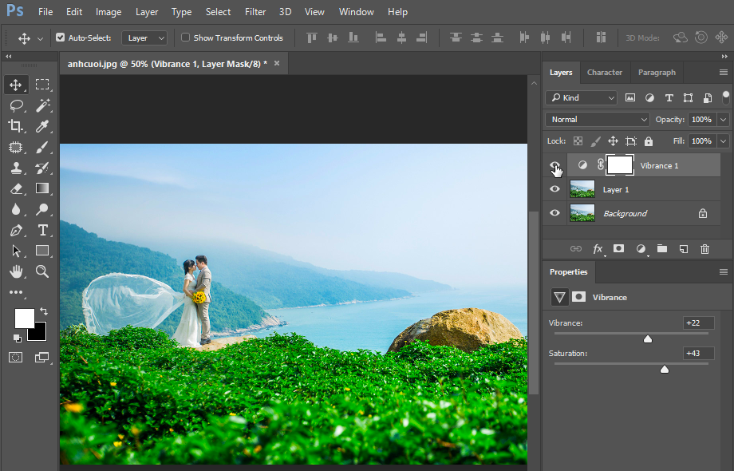Image resolution: width=734 pixels, height=471 pixels.
Task: Select the Magic Wand tool
Action: point(42,105)
